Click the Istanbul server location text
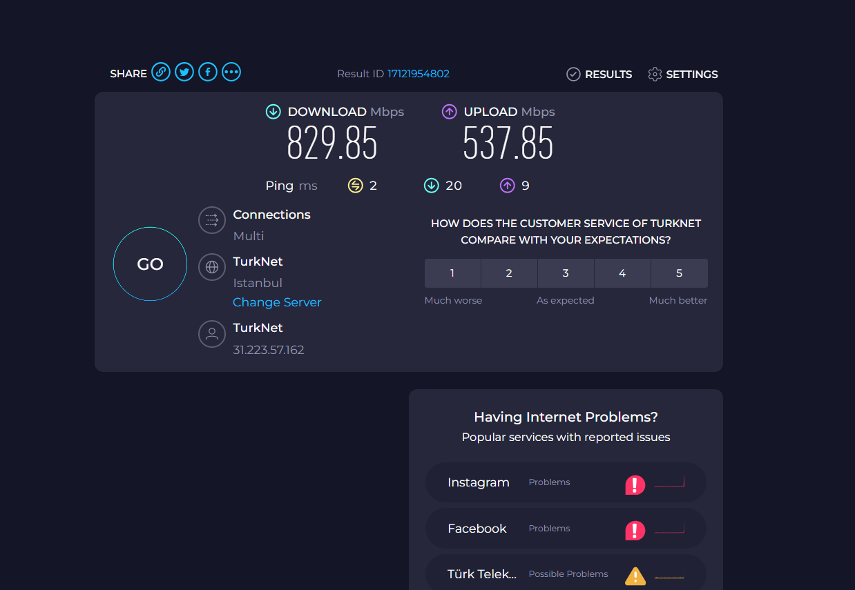Viewport: 855px width, 590px height. coord(258,283)
